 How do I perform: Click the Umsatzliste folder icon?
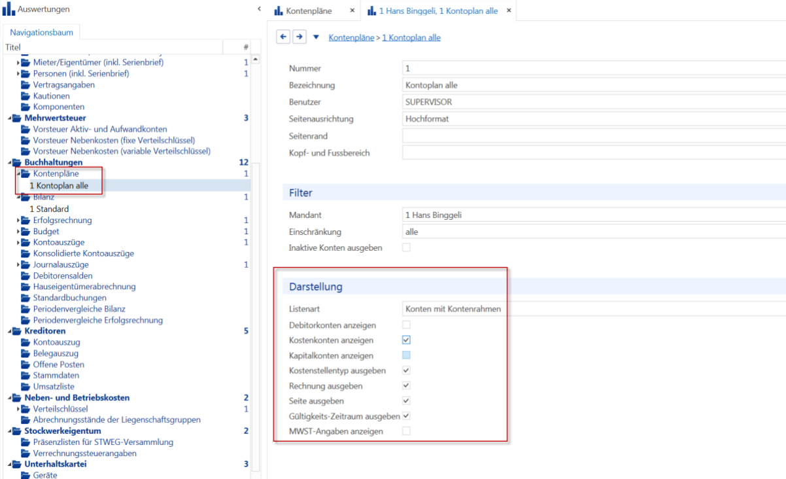coord(26,387)
